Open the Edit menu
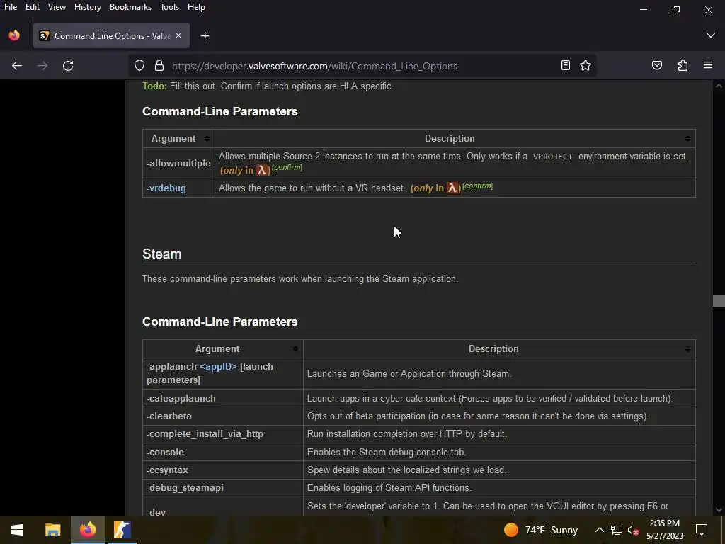 click(x=33, y=7)
